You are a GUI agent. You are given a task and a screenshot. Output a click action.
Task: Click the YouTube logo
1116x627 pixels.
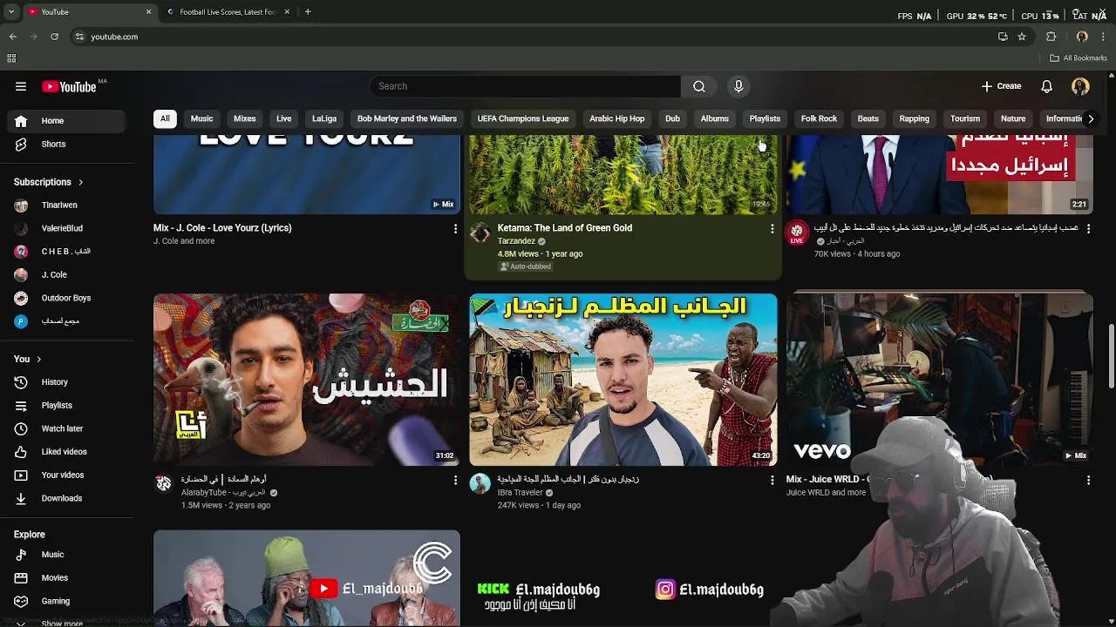(x=70, y=86)
